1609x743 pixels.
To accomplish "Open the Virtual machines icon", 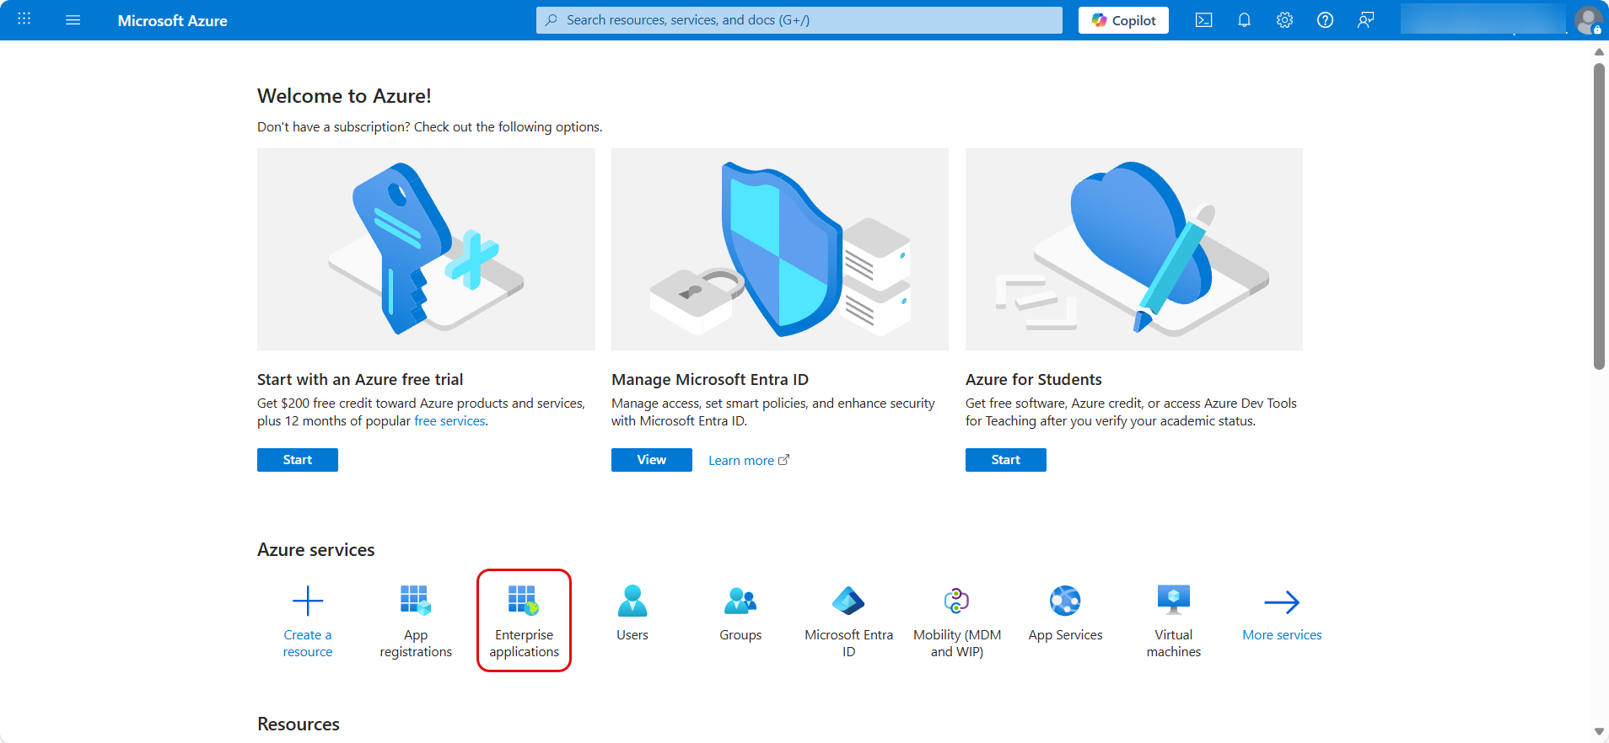I will (1174, 601).
